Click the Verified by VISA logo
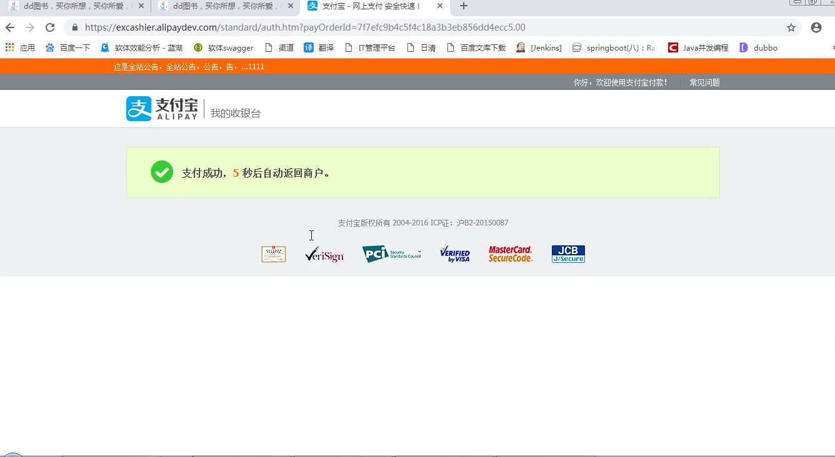Screen dimensions: 835x457 455,254
